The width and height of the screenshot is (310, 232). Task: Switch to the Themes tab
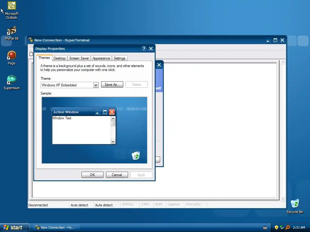click(x=44, y=58)
